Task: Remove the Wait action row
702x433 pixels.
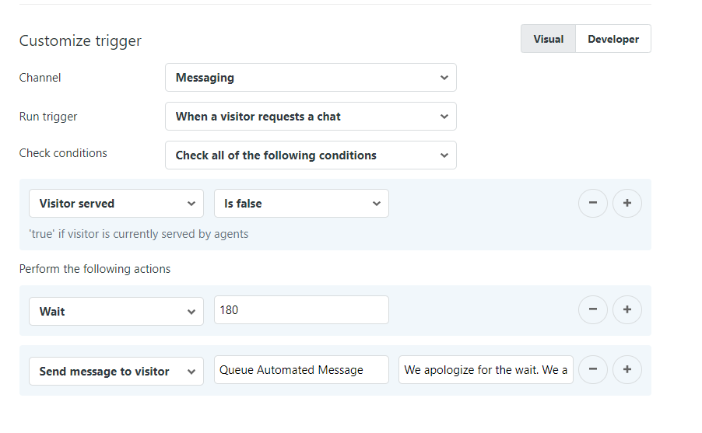Action: coord(592,311)
